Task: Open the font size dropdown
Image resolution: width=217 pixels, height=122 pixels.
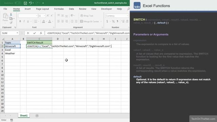Action: [44, 16]
